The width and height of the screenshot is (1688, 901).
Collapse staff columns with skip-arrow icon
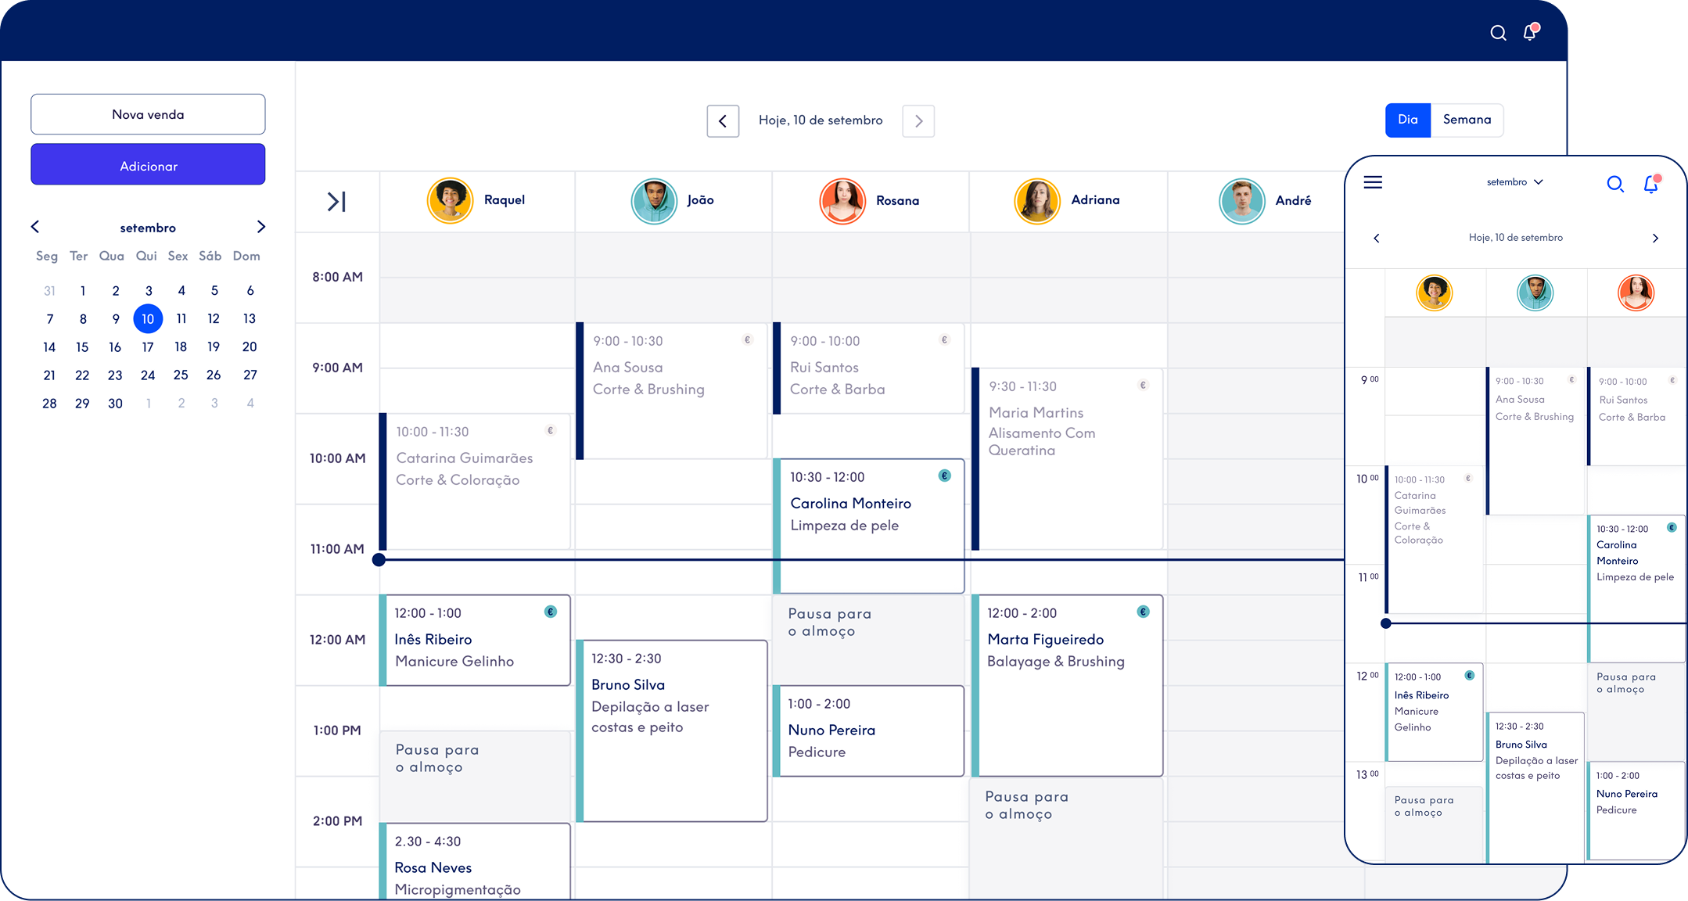click(336, 202)
